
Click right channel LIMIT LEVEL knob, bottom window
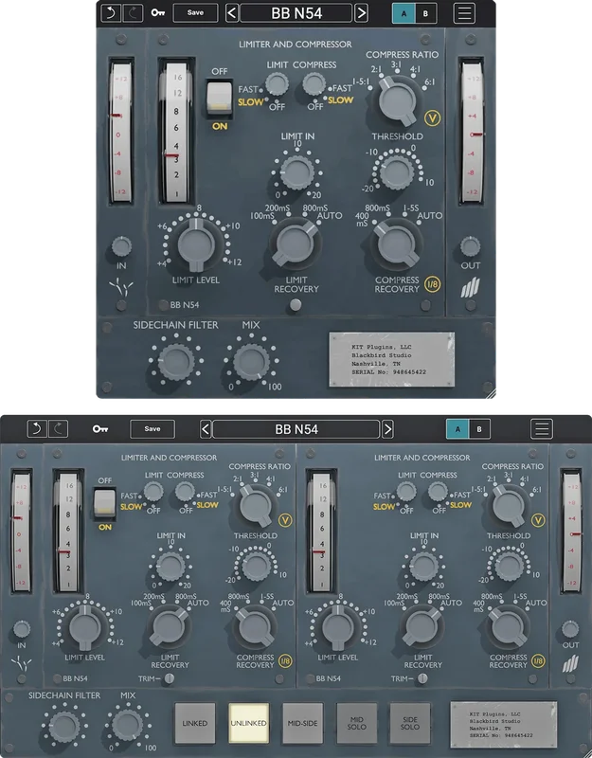pyautogui.click(x=338, y=627)
